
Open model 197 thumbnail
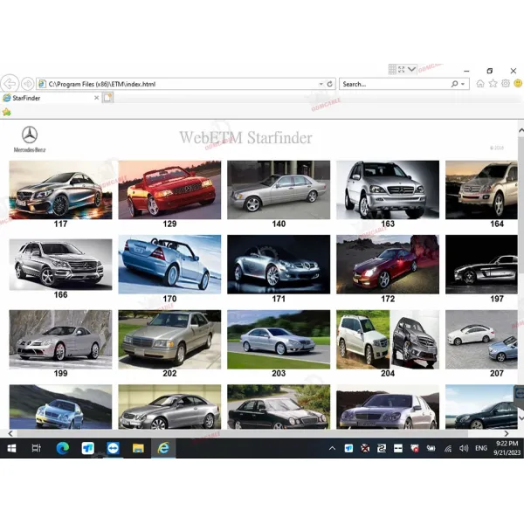(481, 265)
